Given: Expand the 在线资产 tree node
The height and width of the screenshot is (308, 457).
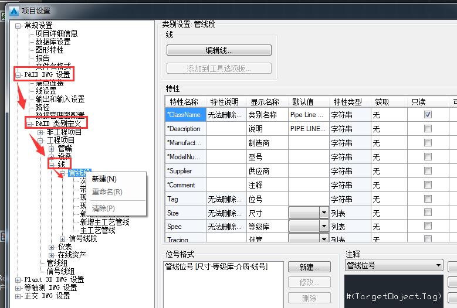Looking at the screenshot, I should [x=51, y=255].
